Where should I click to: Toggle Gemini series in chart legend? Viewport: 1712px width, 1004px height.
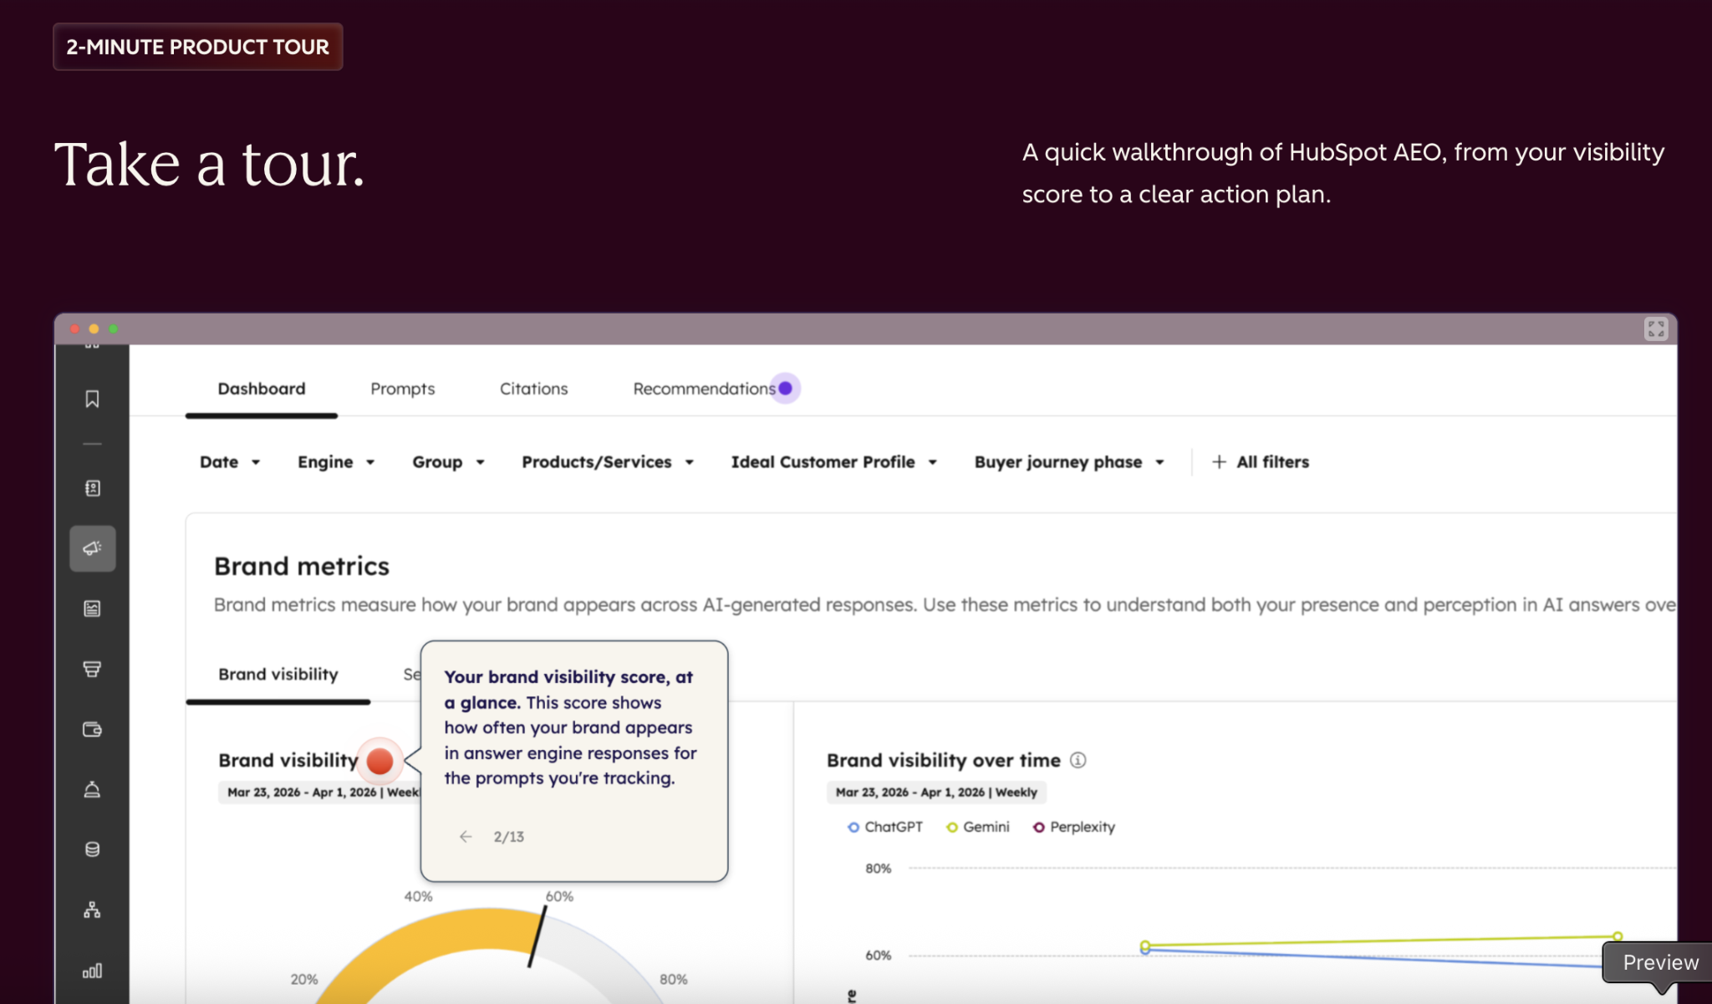977,827
